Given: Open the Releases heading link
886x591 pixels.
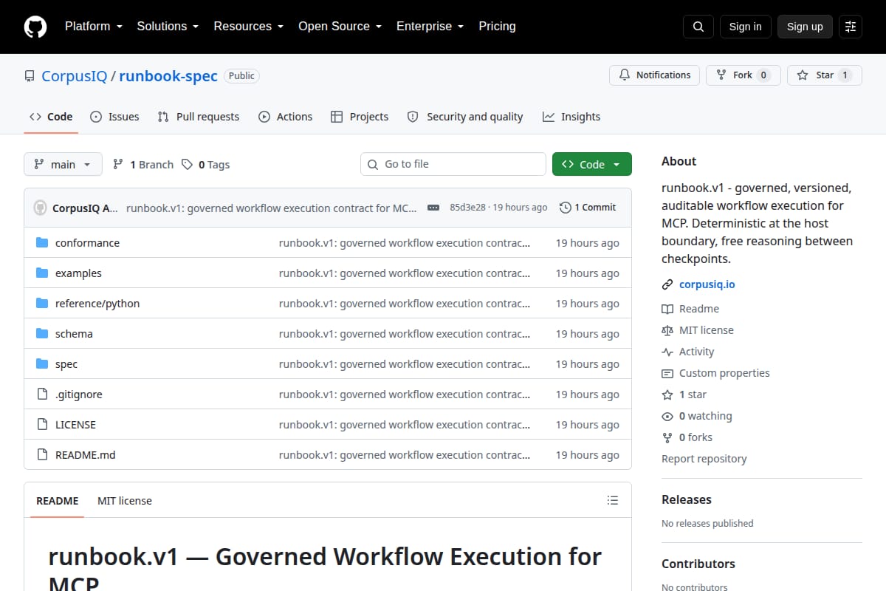Looking at the screenshot, I should pyautogui.click(x=687, y=499).
